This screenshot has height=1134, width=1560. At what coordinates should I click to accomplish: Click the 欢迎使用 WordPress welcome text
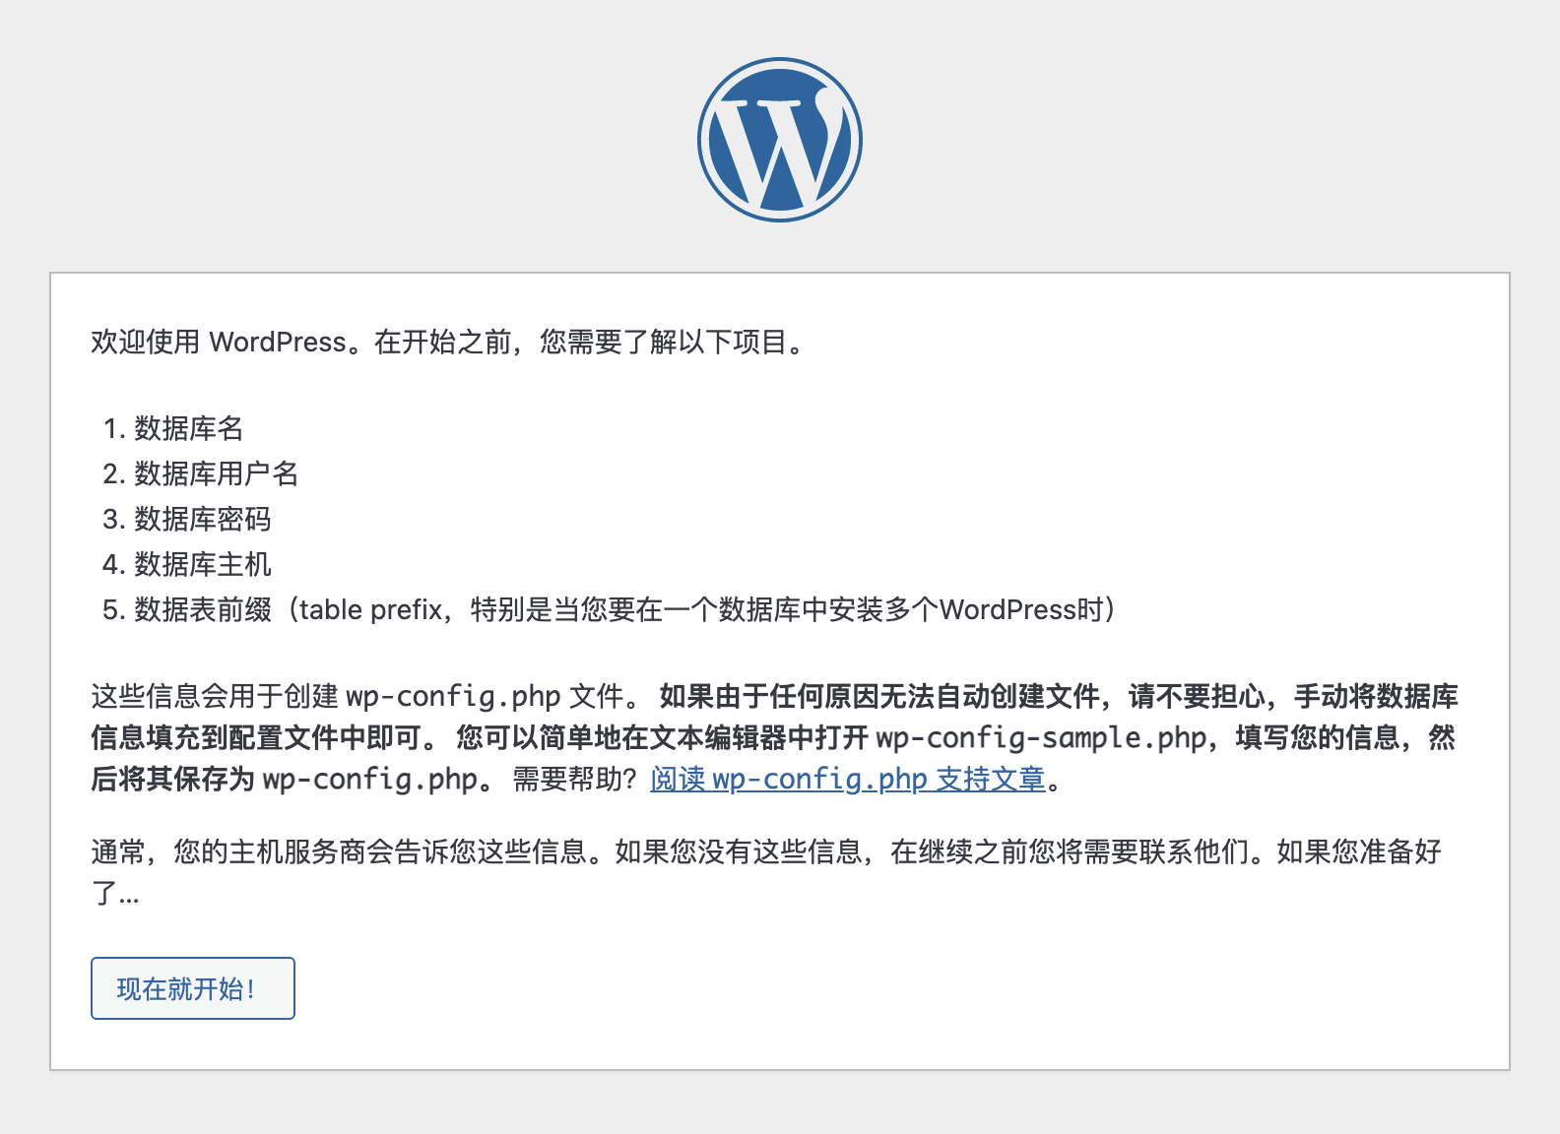[219, 342]
